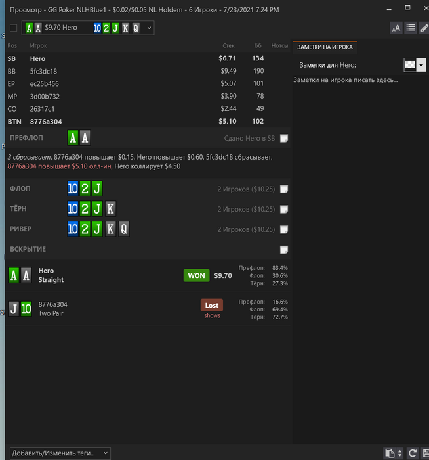Open the note icon on ТЁРН row
The height and width of the screenshot is (460, 429).
point(284,209)
